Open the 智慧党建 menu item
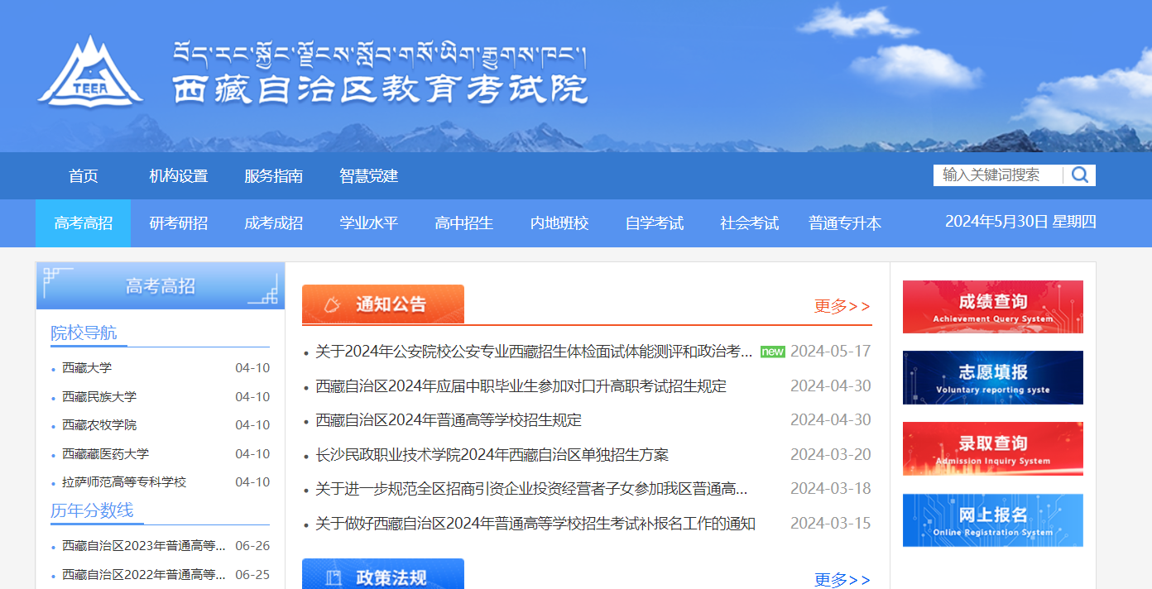 [368, 176]
